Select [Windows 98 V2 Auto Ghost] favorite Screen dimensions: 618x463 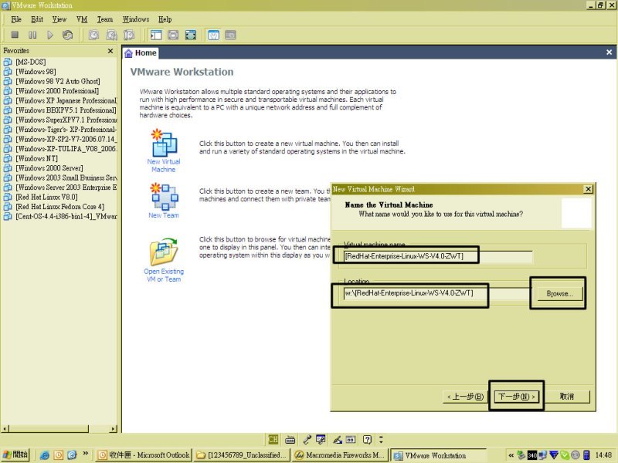point(57,81)
